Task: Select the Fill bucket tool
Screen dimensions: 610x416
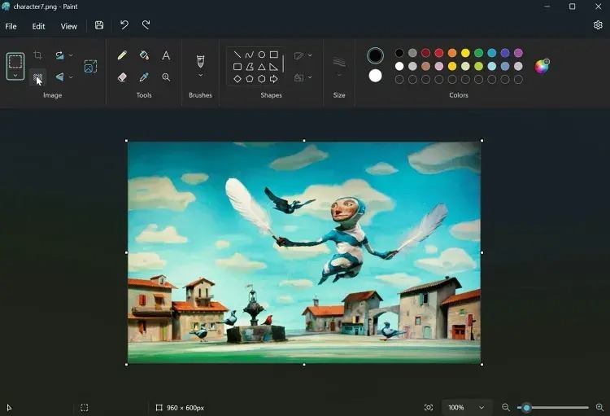Action: 144,55
